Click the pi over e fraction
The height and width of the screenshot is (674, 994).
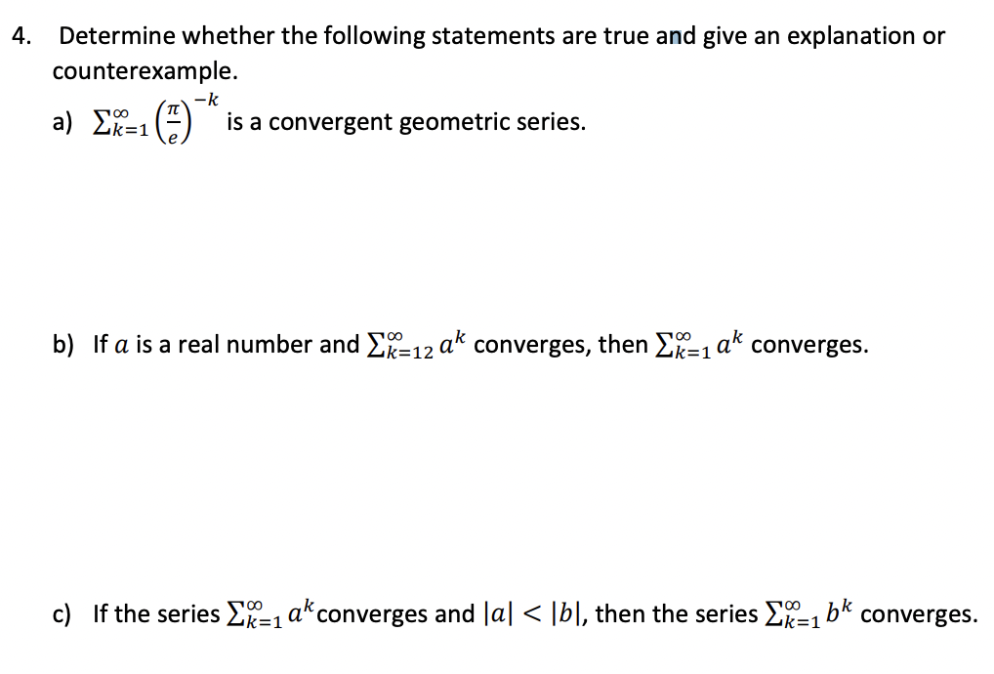[x=173, y=122]
